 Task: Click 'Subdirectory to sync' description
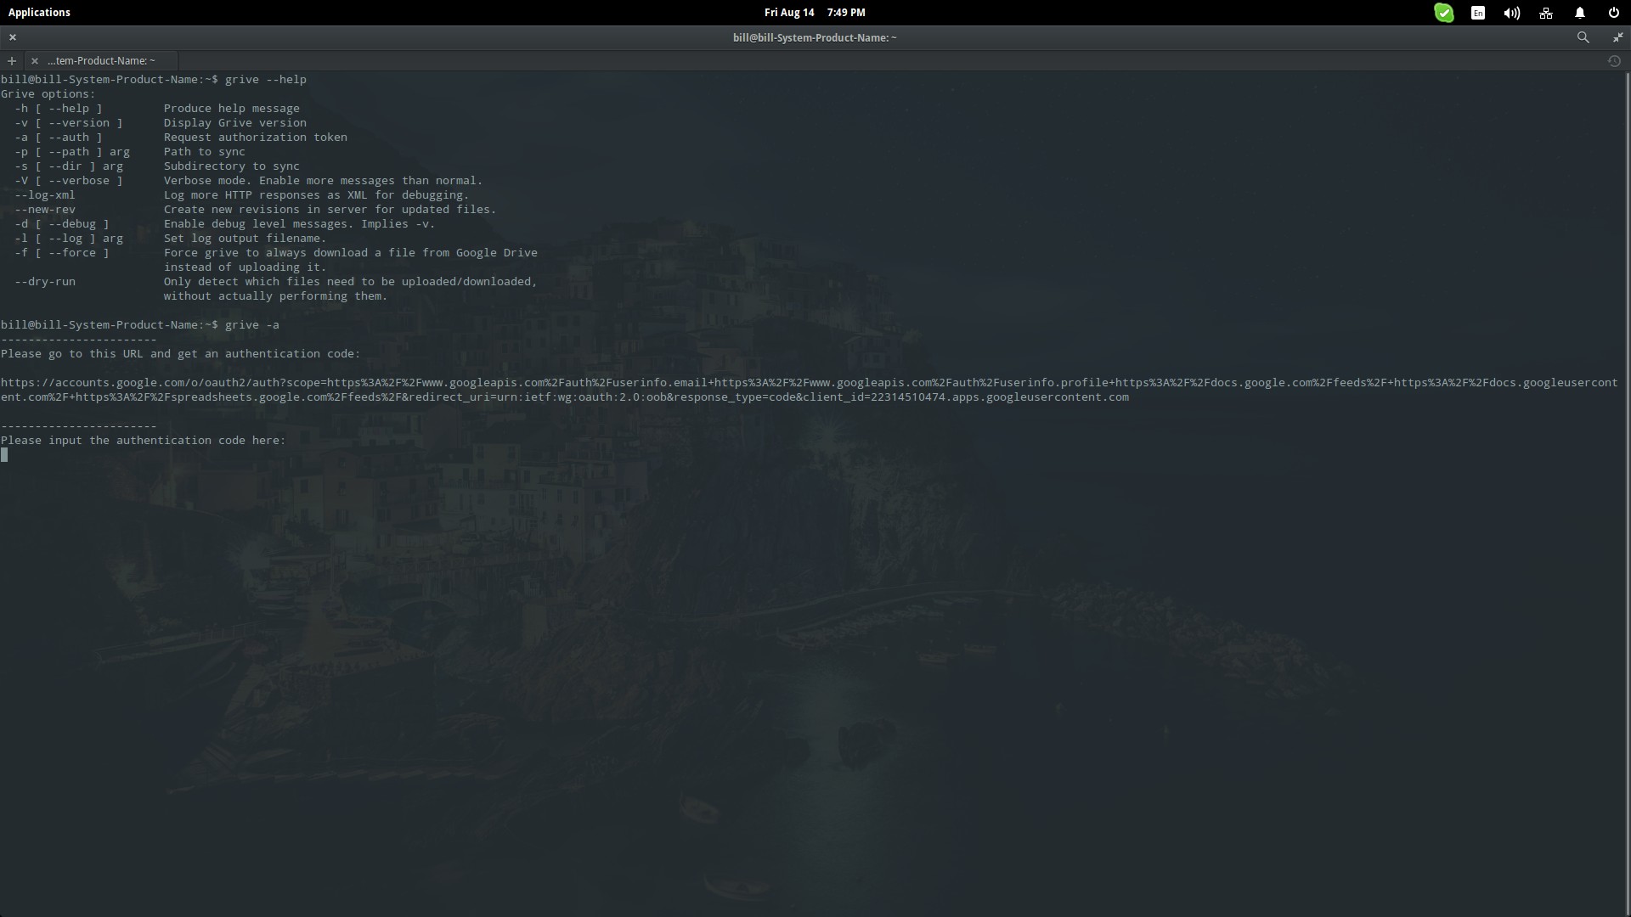pos(231,166)
